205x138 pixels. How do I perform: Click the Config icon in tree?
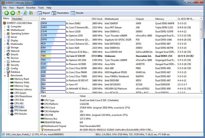(8, 68)
